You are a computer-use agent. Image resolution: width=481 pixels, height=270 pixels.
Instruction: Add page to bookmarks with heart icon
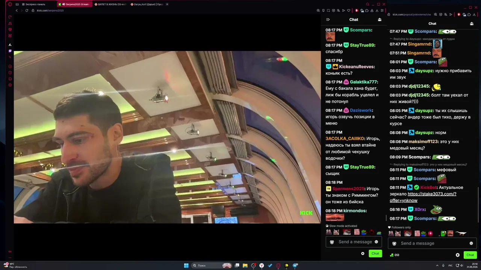(x=349, y=10)
